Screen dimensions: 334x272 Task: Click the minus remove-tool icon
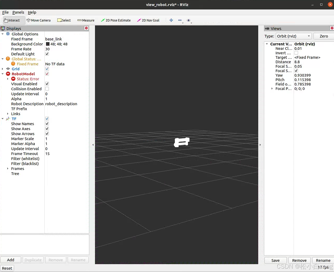[180, 20]
